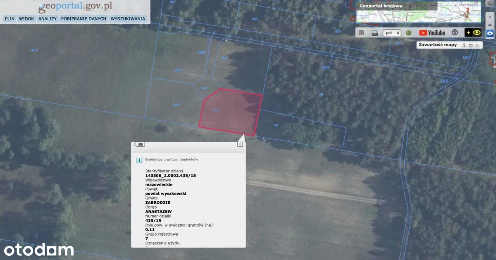Click the highlighted red parcel 435/15
This screenshot has height=260, width=496.
[x=229, y=112]
